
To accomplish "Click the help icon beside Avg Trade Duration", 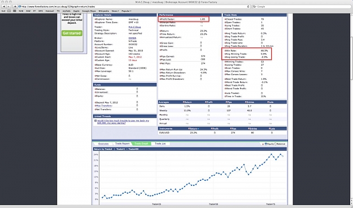I will [x=225, y=46].
